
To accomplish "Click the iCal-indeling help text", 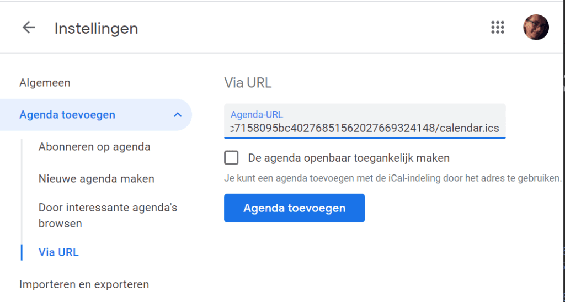I will point(393,178).
